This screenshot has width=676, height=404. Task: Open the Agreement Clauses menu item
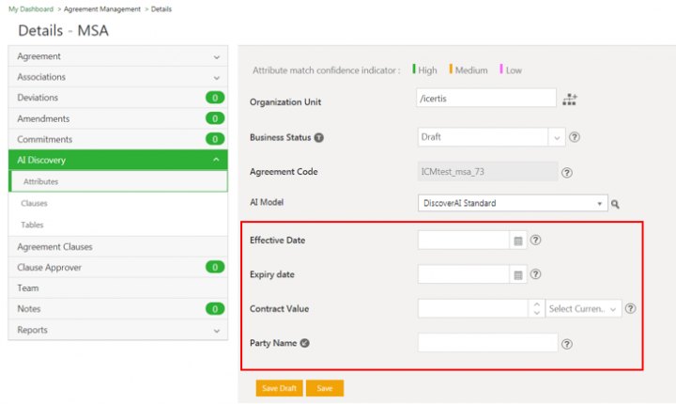(117, 246)
